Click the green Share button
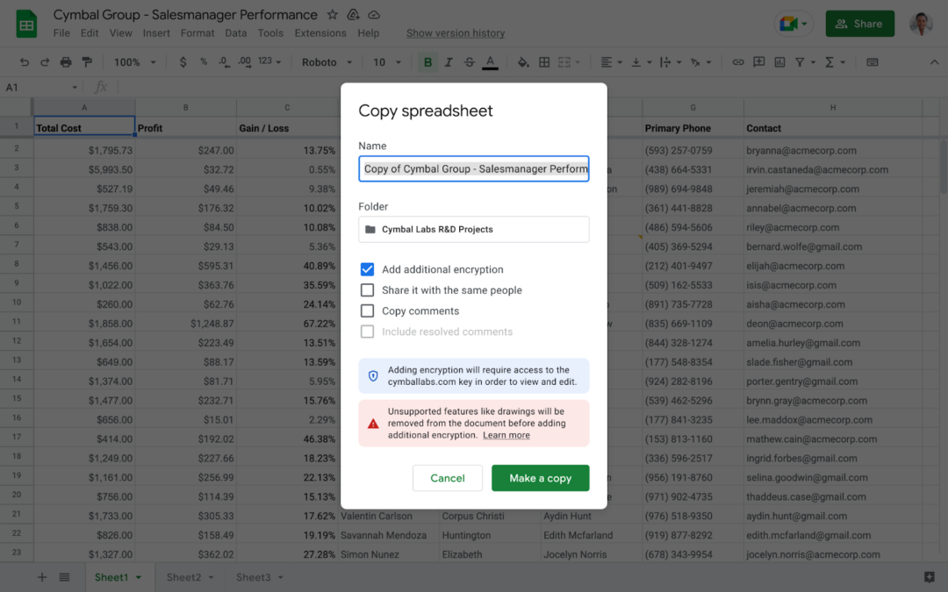Screen dimensions: 948x592 [859, 24]
